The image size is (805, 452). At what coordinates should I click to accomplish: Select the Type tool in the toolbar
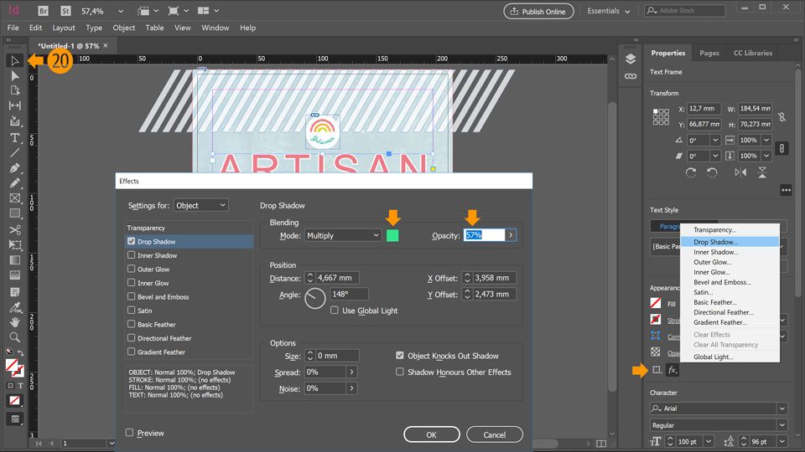pos(14,137)
